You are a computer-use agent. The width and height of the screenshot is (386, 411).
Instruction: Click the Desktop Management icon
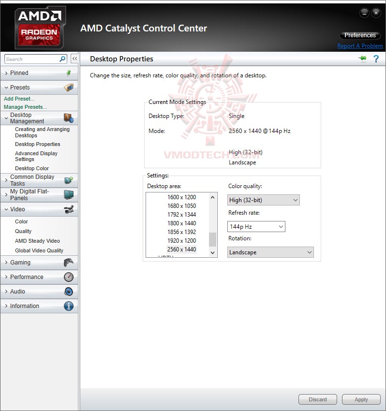tap(69, 118)
